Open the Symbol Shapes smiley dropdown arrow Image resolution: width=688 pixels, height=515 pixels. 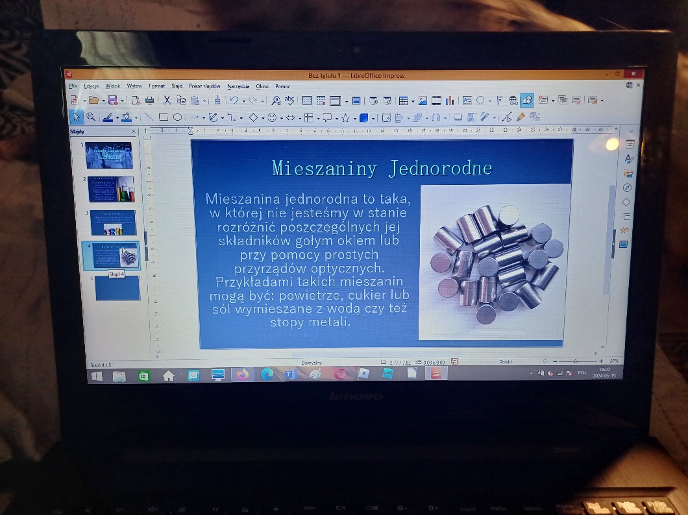coord(282,118)
